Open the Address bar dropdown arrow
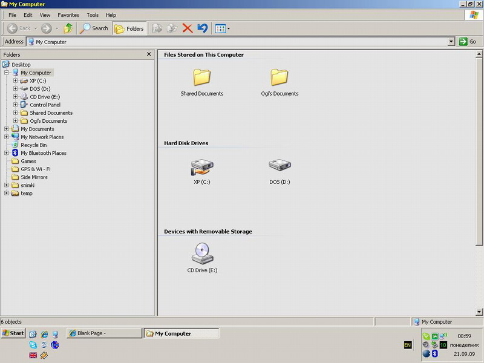The image size is (484, 363). click(x=451, y=42)
